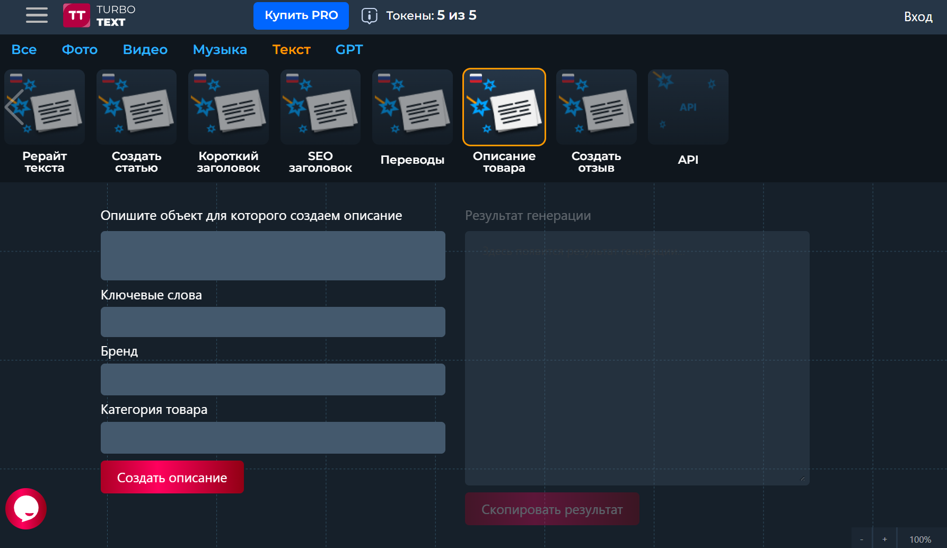Open the Рерайт текста tool
The height and width of the screenshot is (548, 947).
pyautogui.click(x=45, y=121)
